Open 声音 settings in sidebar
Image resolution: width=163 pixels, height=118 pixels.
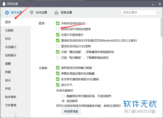pyautogui.click(x=16, y=89)
